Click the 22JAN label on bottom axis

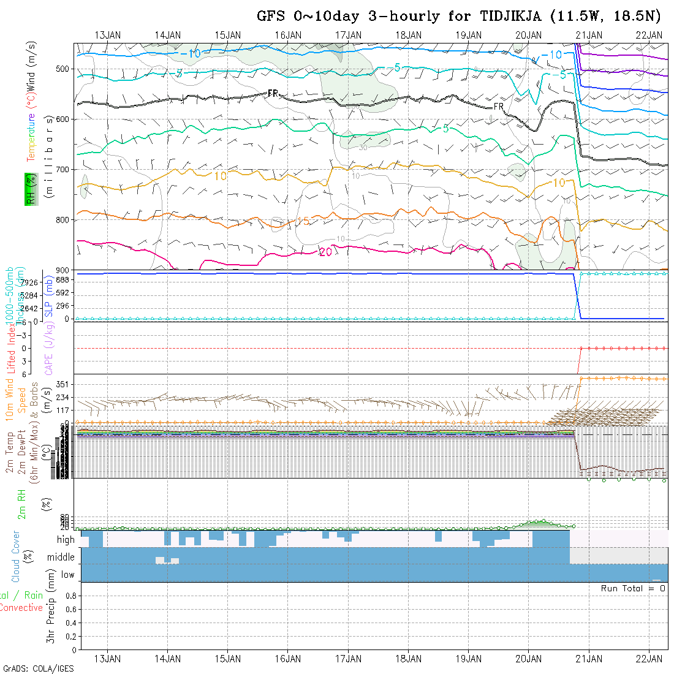tap(649, 659)
